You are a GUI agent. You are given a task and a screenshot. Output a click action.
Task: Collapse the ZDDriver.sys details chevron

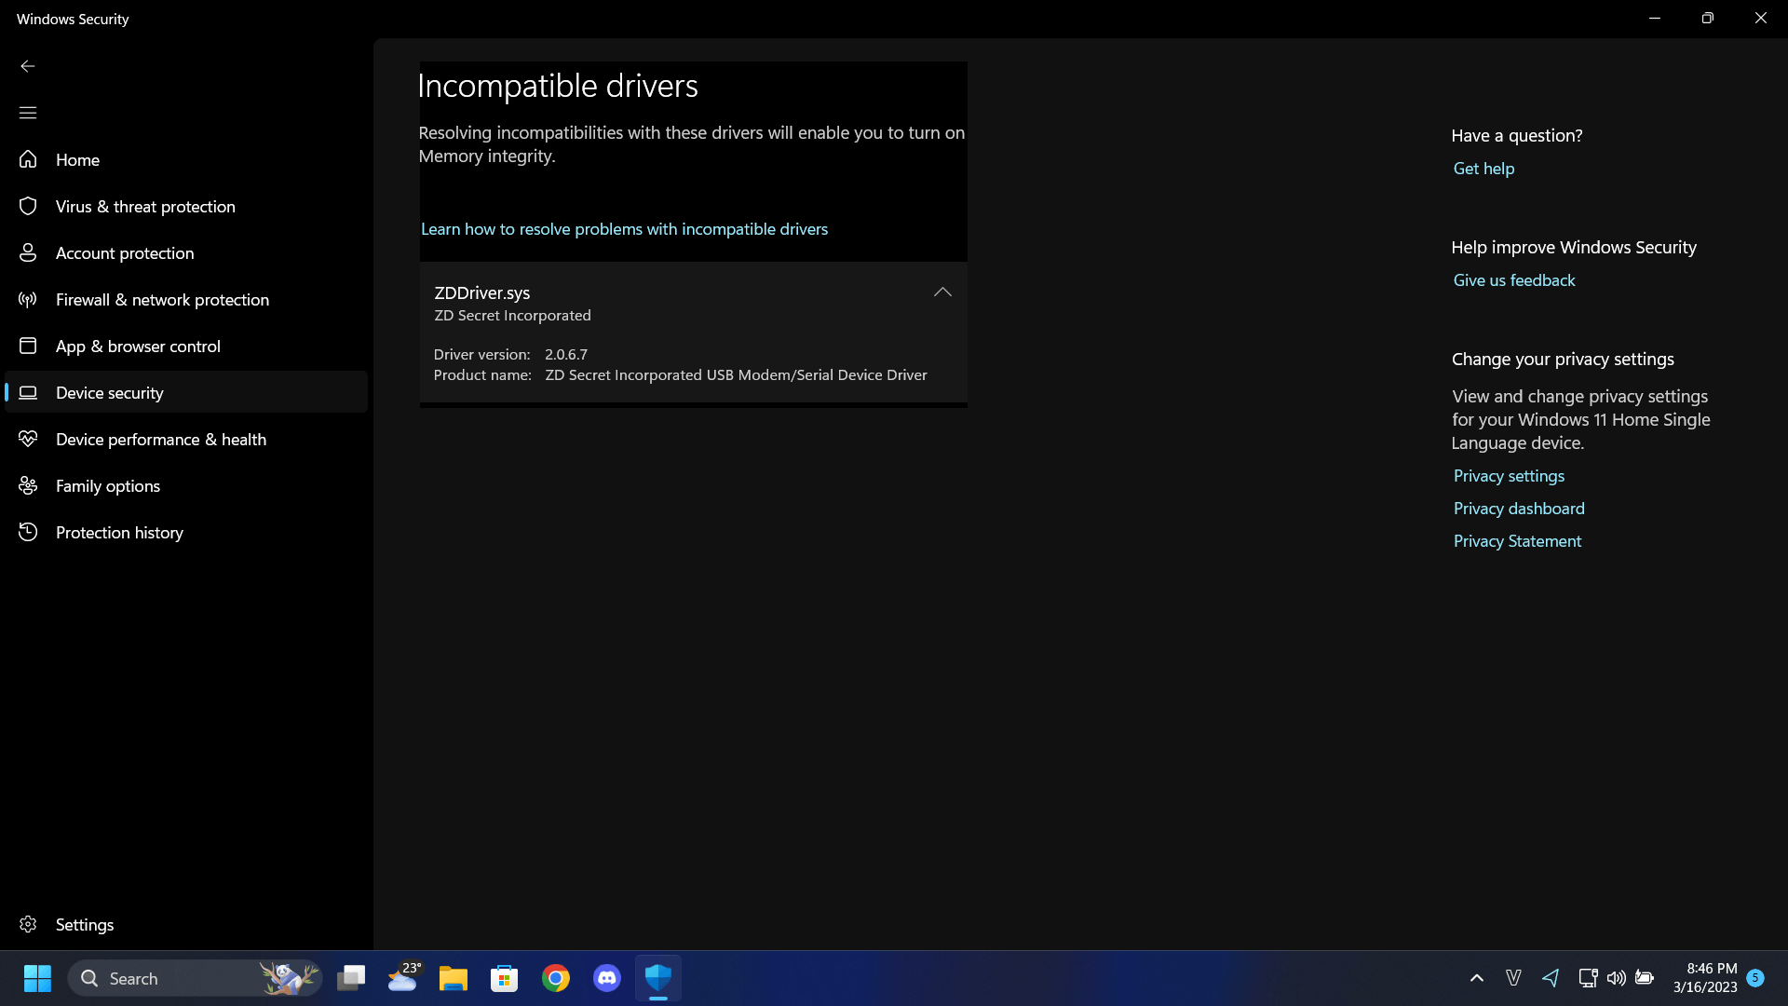point(942,292)
